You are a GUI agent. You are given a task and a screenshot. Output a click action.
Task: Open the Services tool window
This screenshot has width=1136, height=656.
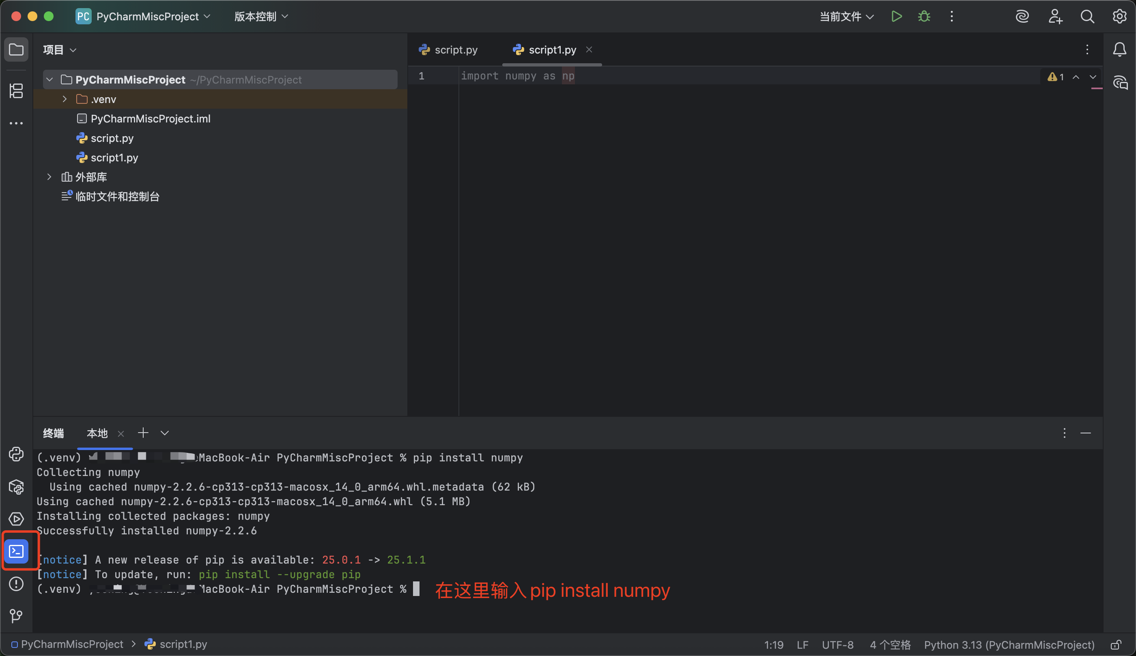tap(16, 519)
